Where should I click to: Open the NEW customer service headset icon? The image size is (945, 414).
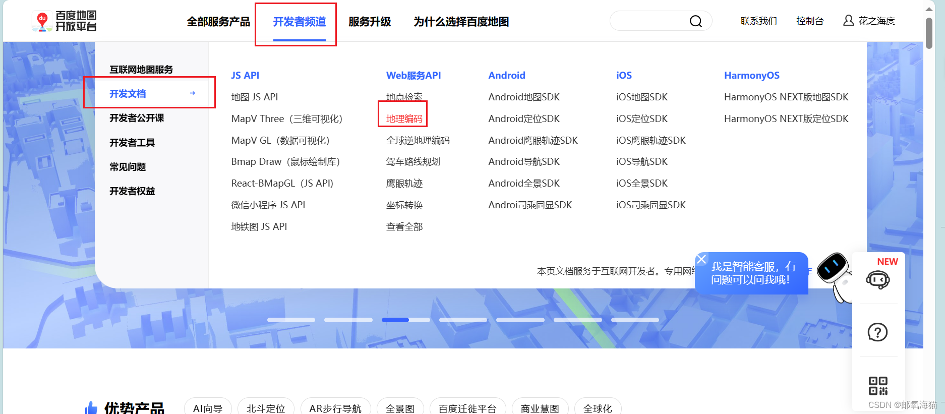click(x=877, y=279)
